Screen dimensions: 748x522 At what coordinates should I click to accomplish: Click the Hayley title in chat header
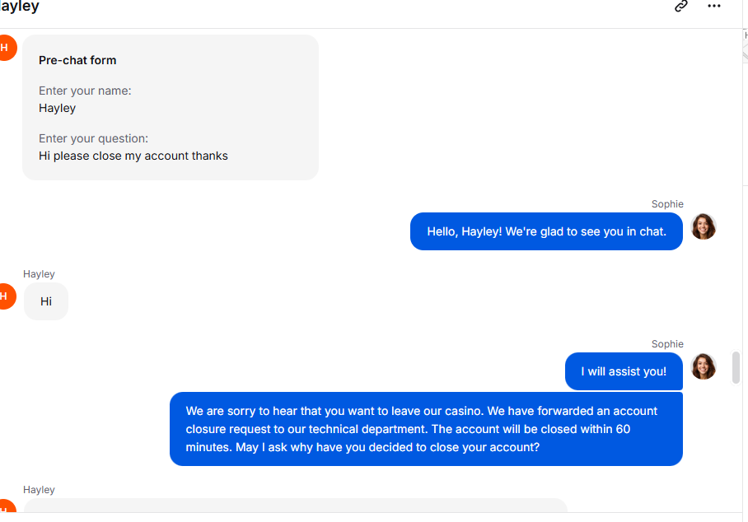point(20,7)
